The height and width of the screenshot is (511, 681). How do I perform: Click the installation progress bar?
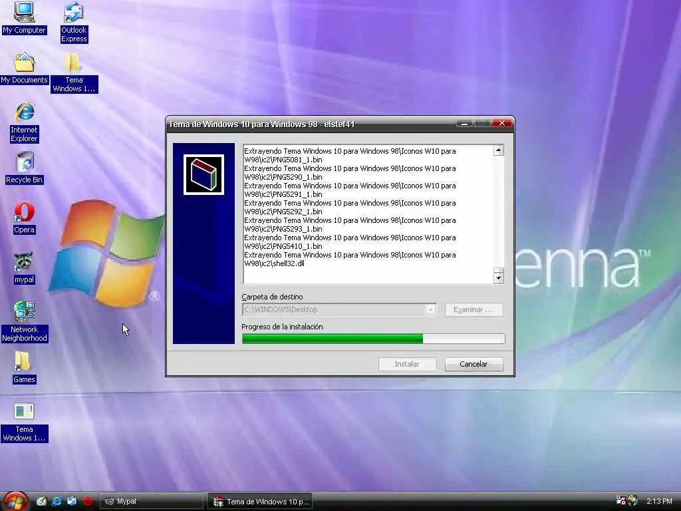pos(374,339)
